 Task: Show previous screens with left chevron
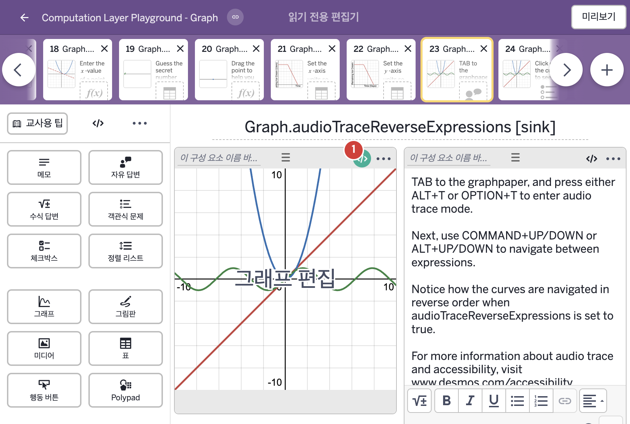(18, 70)
